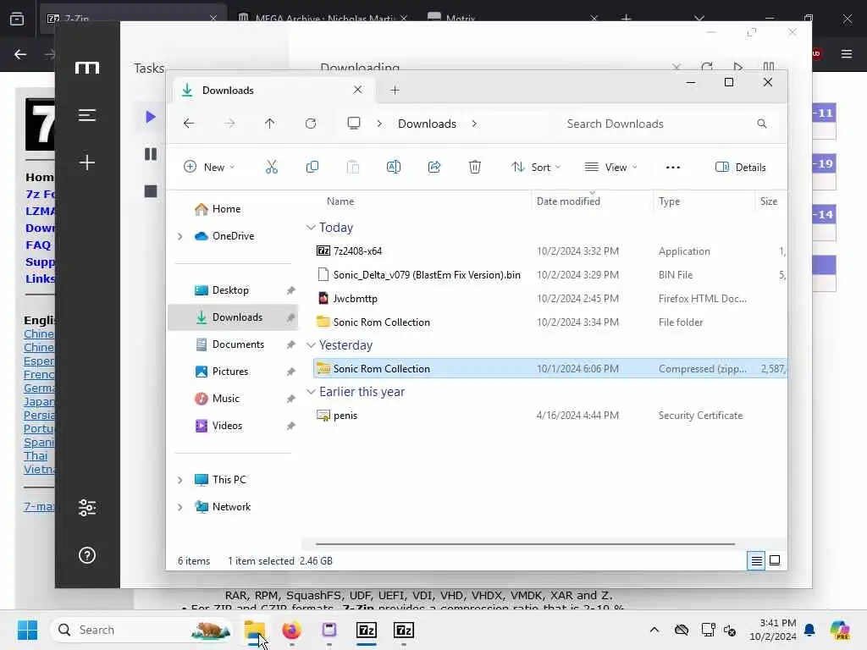Sort by the Type column header

(x=669, y=201)
